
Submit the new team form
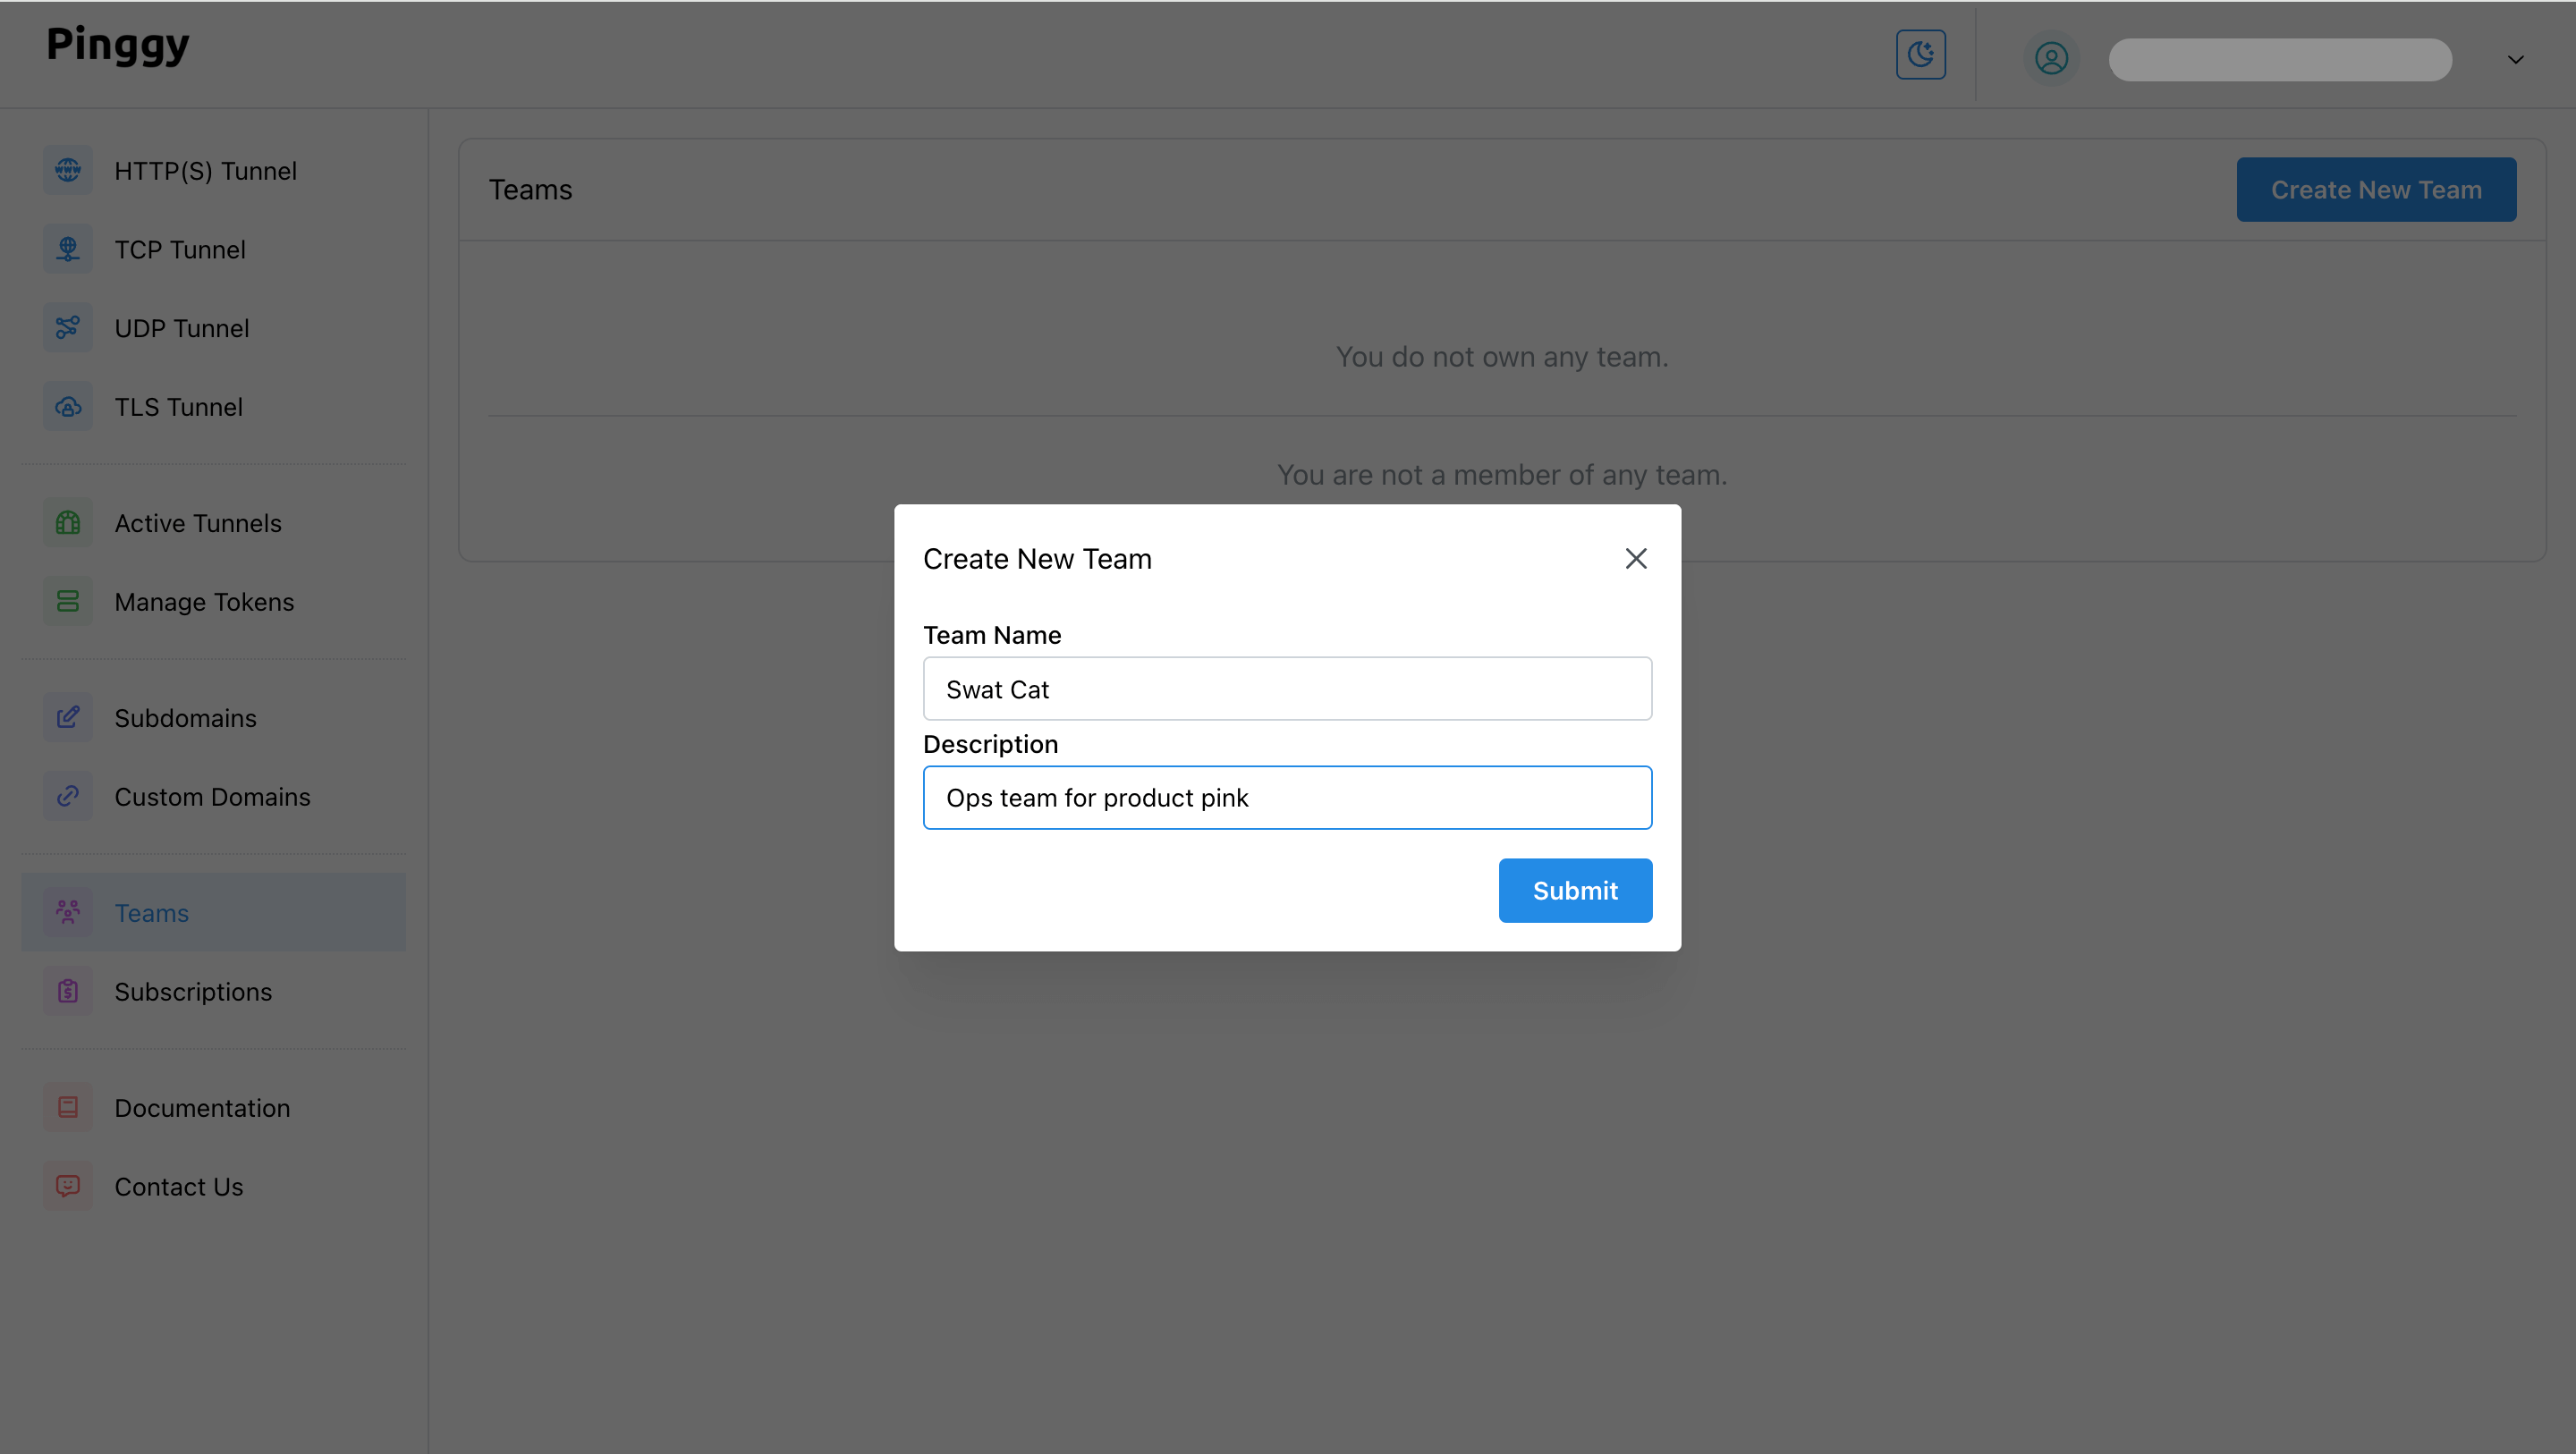[x=1575, y=891]
